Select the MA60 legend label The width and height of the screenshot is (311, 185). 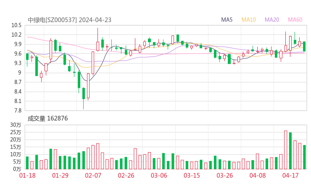point(295,20)
